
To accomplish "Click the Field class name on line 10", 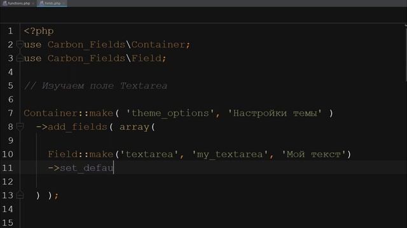I will 62,155.
